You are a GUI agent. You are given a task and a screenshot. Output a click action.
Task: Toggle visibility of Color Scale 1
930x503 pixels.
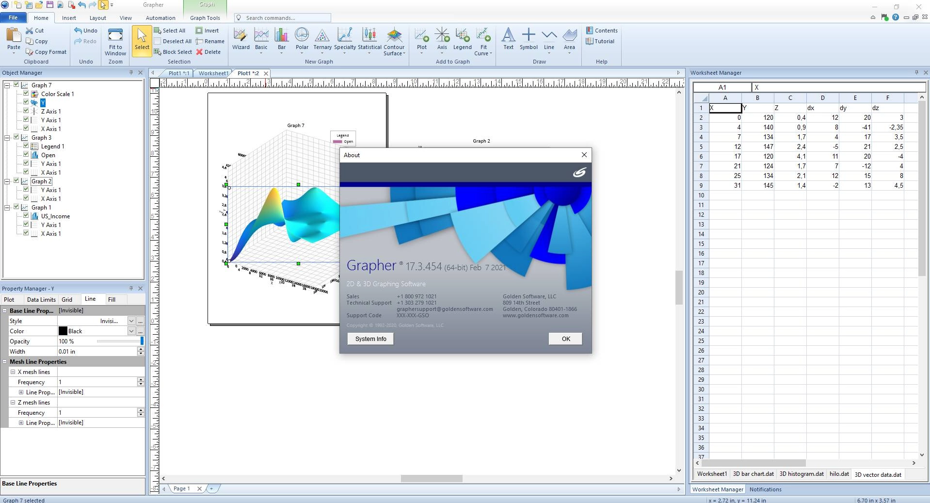tap(26, 94)
